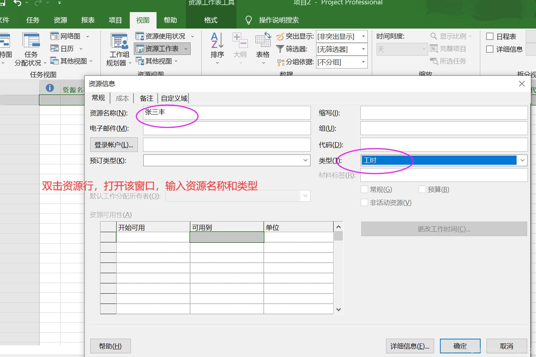Open the 格式 ribbon tab

[211, 20]
